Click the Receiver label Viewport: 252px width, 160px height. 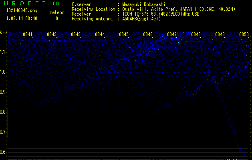(81, 14)
